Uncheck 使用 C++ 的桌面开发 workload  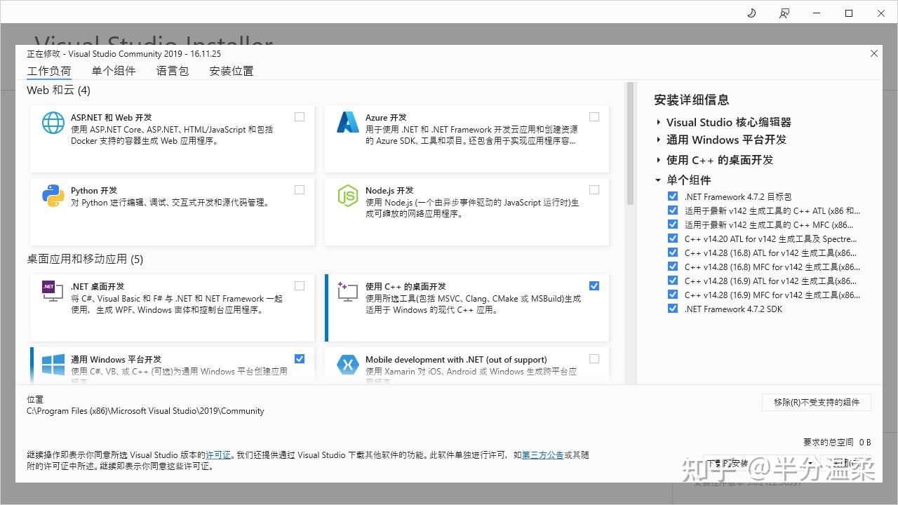point(594,285)
